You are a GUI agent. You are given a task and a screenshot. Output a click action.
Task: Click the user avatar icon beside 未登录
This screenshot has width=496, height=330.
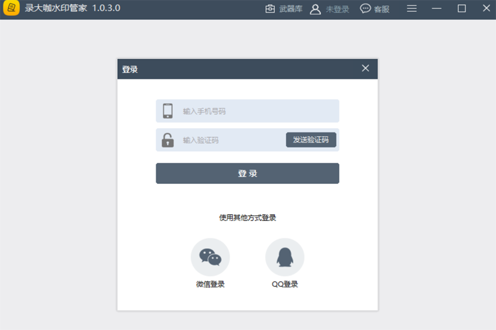pyautogui.click(x=315, y=9)
